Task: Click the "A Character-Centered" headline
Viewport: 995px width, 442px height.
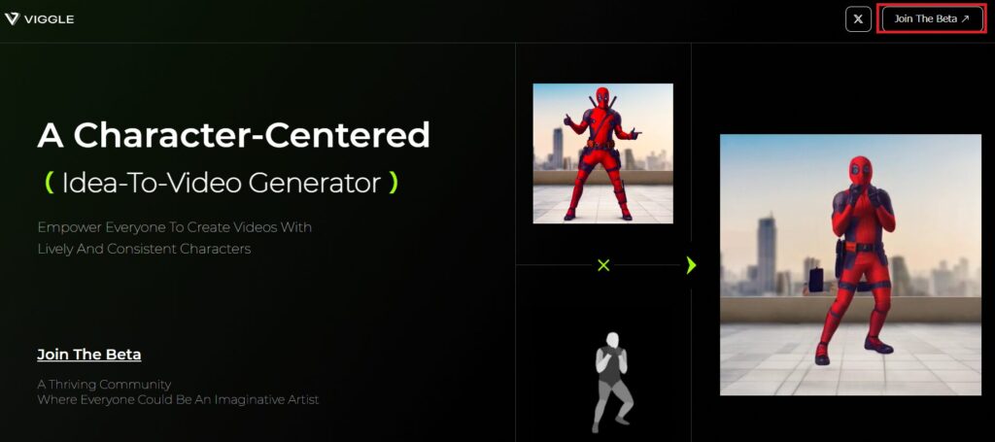Action: point(234,134)
